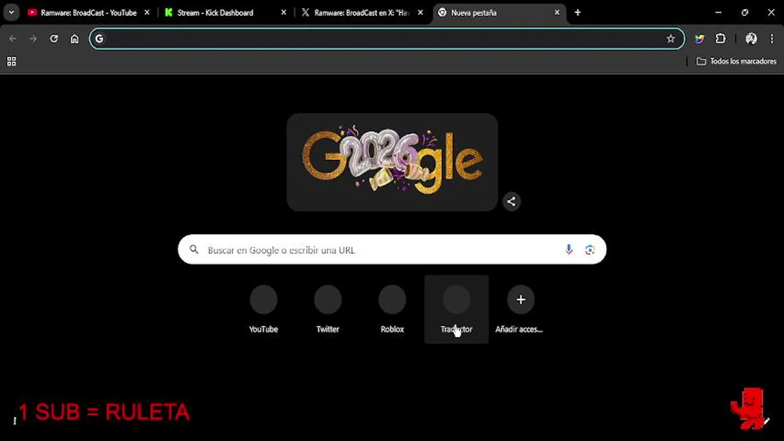Click the magnifier icon in search box
Image resolution: width=784 pixels, height=441 pixels.
pyautogui.click(x=194, y=250)
